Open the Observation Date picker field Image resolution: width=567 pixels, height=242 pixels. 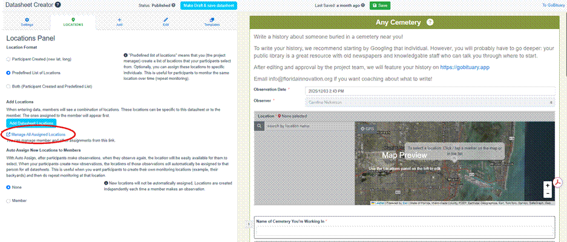pos(430,90)
